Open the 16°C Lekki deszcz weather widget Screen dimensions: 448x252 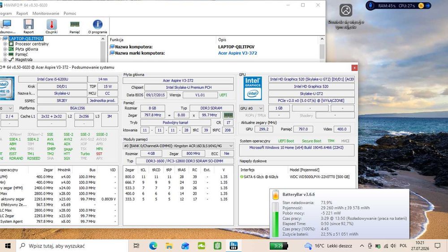click(x=328, y=246)
